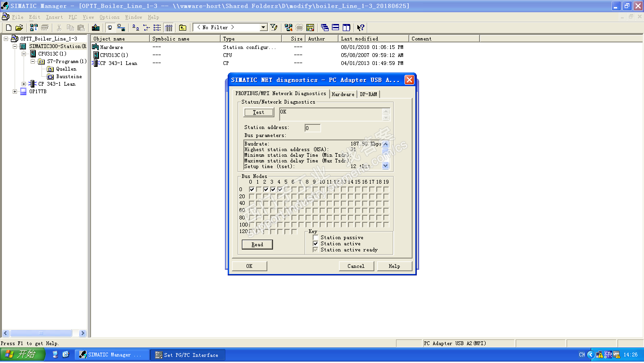
Task: Toggle bus node 2 checkbox
Action: pyautogui.click(x=266, y=189)
